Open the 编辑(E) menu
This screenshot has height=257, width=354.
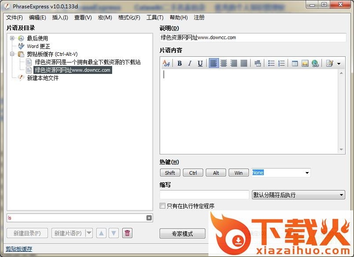[x=37, y=18]
